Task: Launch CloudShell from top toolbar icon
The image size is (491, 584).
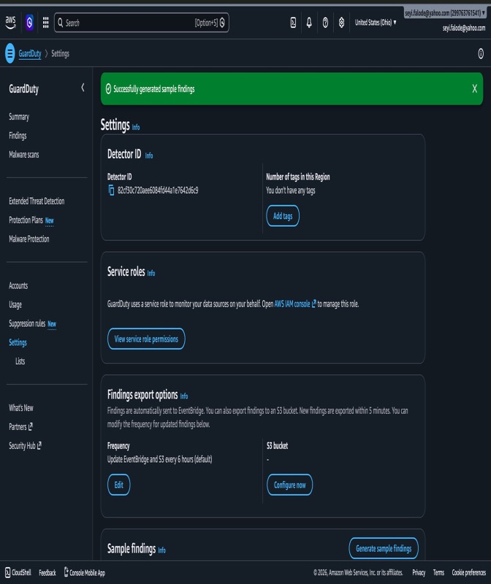Action: click(293, 23)
